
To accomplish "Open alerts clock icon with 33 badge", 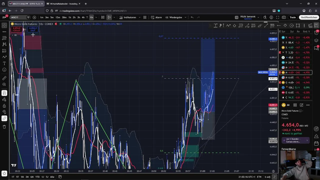I will coord(316,33).
